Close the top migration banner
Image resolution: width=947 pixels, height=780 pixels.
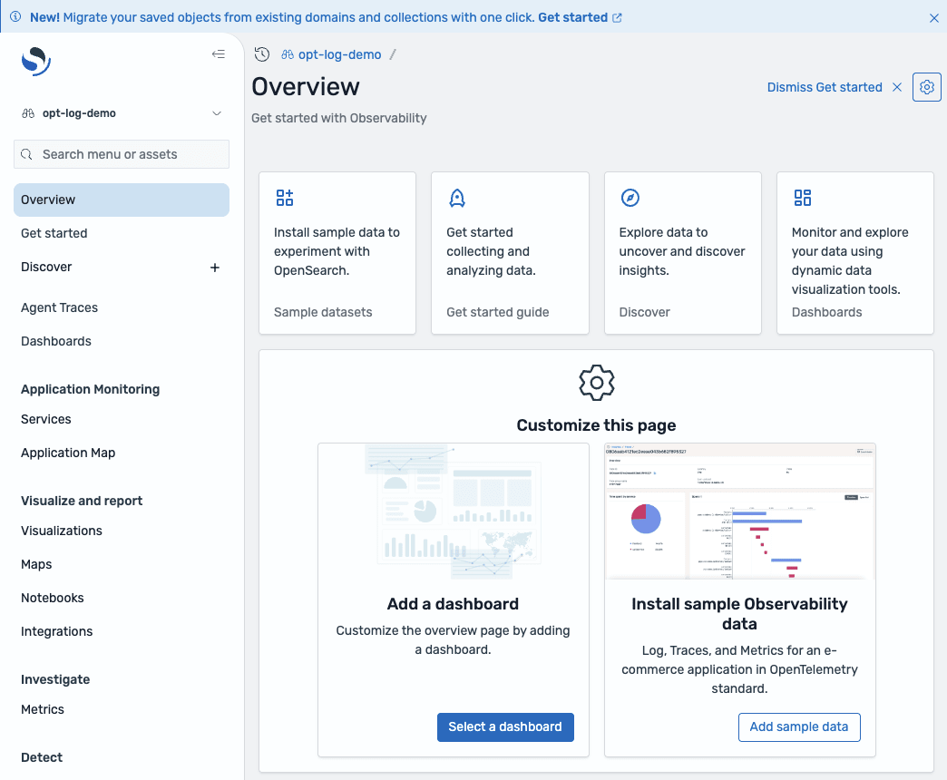pyautogui.click(x=933, y=17)
